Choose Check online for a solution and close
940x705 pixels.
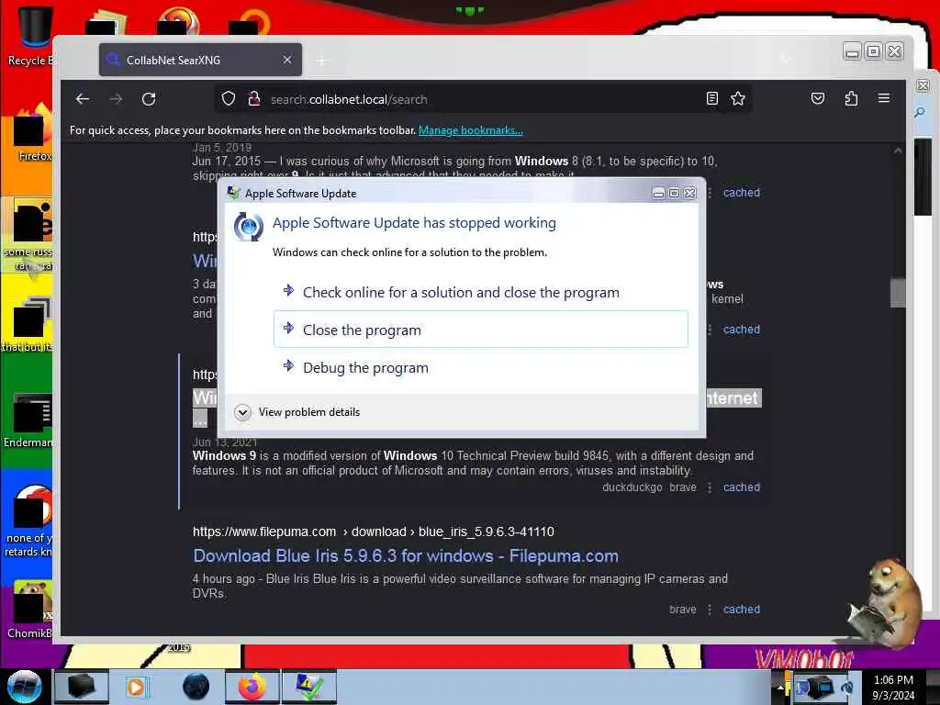coord(480,292)
